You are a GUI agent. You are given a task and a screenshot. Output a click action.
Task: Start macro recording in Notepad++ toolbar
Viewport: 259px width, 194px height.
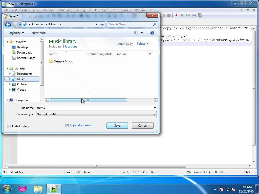click(176, 15)
